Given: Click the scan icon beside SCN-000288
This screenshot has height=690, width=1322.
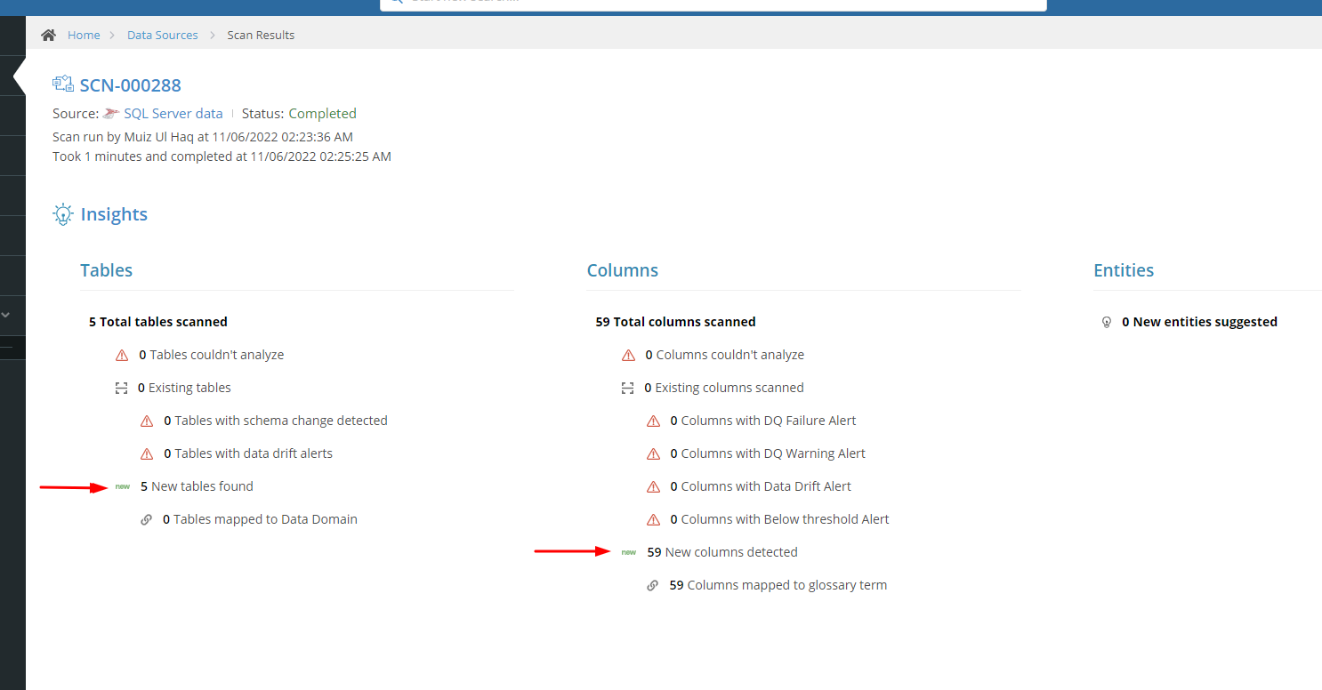Looking at the screenshot, I should [63, 84].
